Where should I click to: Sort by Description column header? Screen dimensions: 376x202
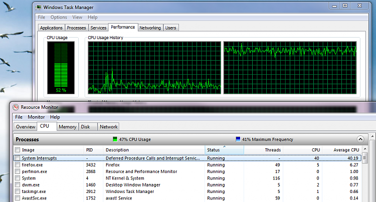[x=154, y=150]
